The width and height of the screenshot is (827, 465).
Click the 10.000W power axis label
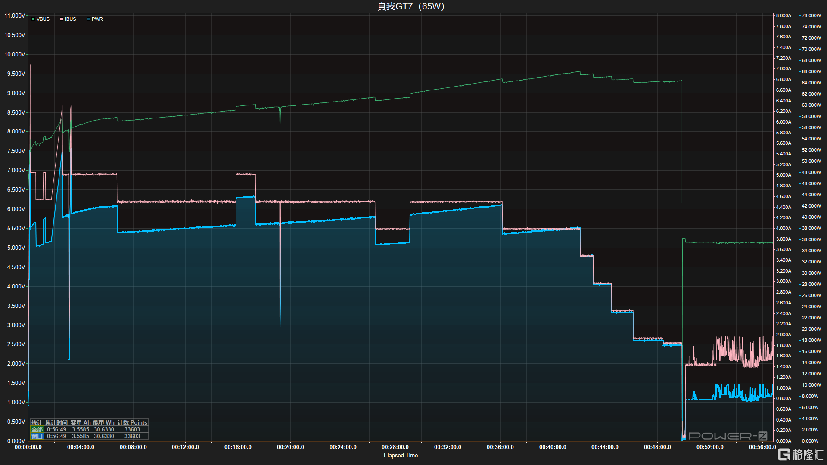click(x=811, y=385)
